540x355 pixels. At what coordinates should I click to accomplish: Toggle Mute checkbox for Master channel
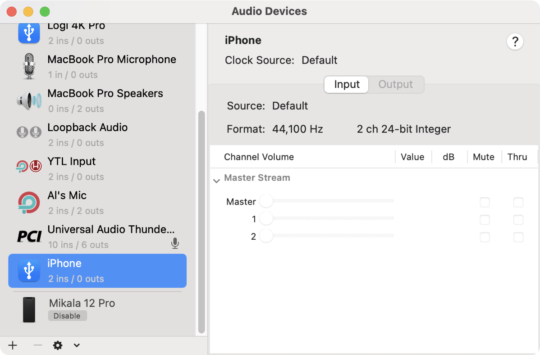(x=485, y=202)
